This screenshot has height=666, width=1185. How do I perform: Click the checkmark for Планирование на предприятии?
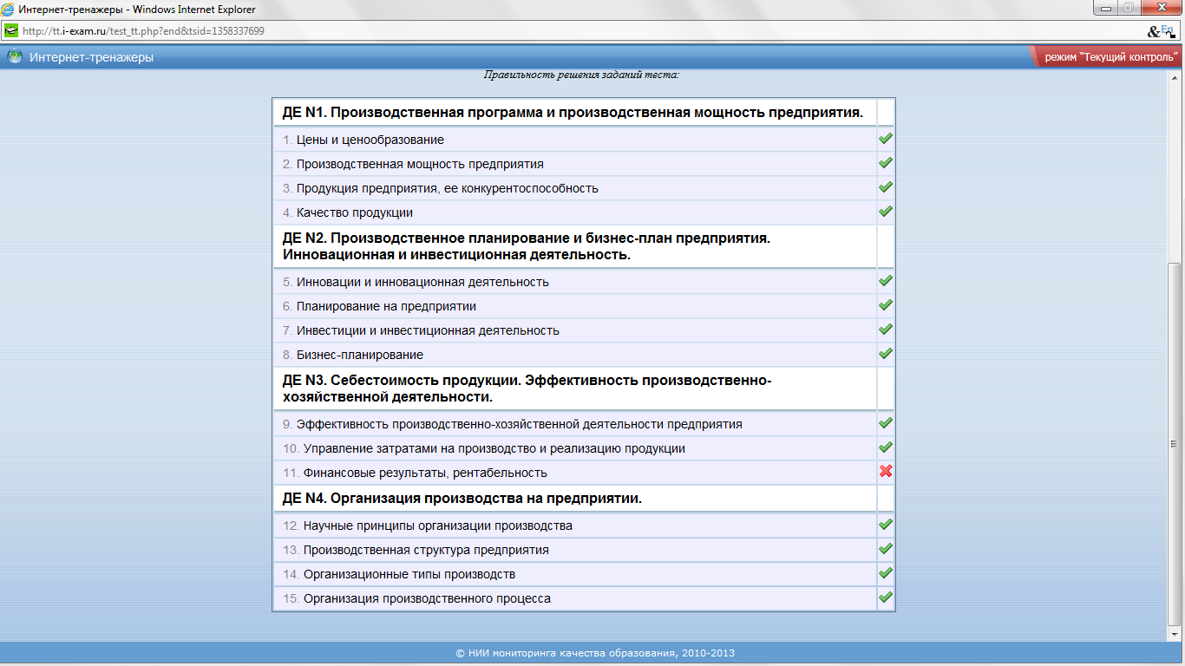886,305
